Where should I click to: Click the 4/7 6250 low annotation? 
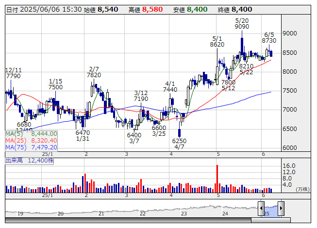point(179,144)
